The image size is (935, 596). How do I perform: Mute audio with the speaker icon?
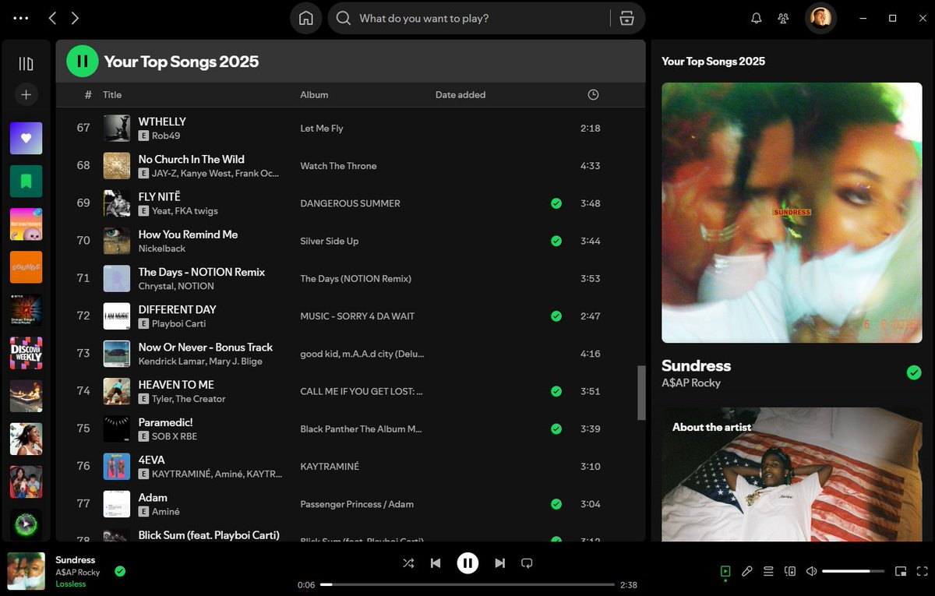tap(811, 571)
